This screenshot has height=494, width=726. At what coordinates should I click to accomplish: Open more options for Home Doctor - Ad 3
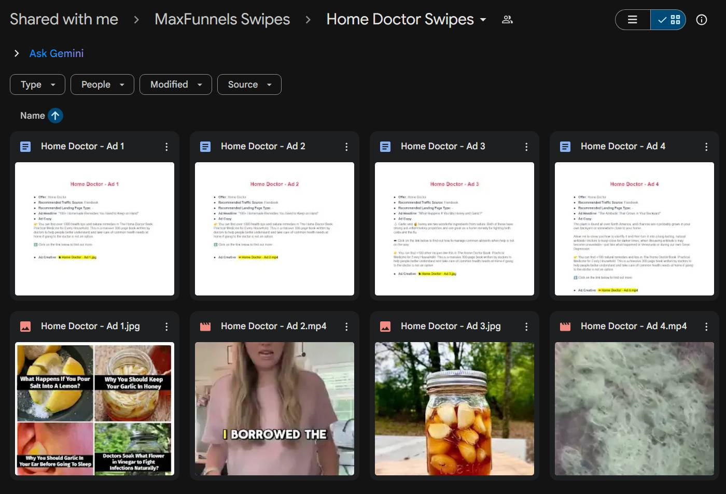pyautogui.click(x=526, y=147)
